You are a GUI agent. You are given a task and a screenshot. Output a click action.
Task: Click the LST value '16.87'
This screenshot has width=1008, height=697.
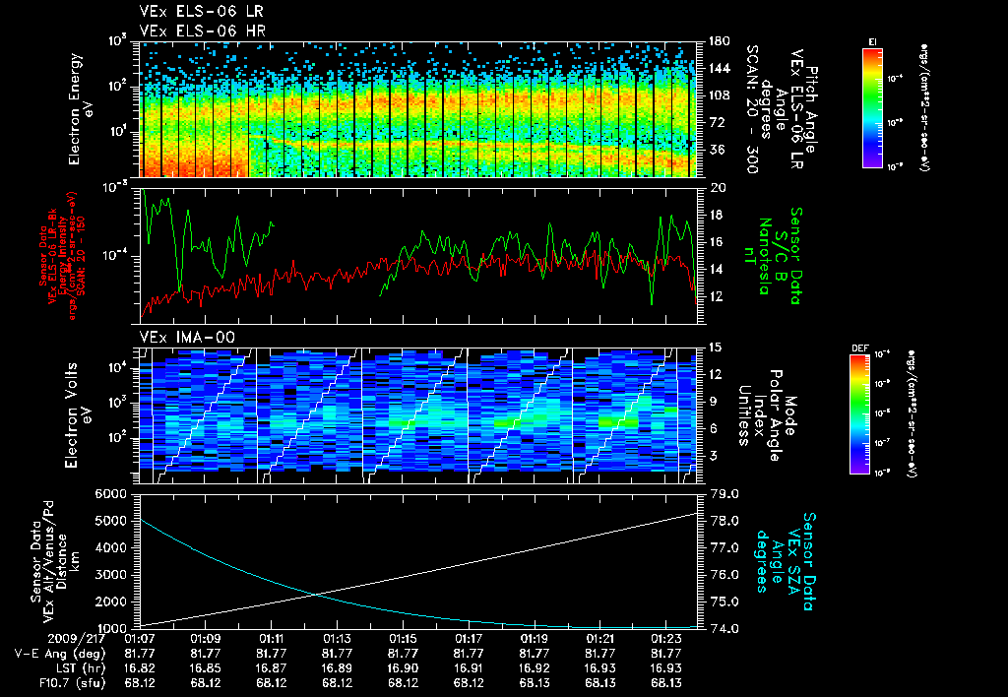pyautogui.click(x=272, y=668)
